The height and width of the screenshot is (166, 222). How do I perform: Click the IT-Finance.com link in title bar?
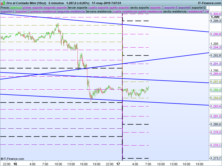point(209,3)
